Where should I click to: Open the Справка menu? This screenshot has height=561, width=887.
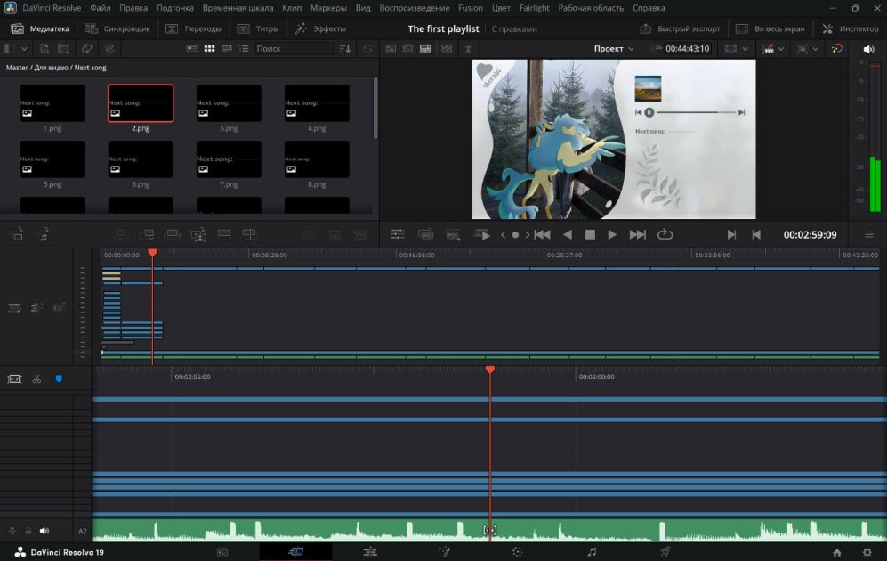[649, 8]
